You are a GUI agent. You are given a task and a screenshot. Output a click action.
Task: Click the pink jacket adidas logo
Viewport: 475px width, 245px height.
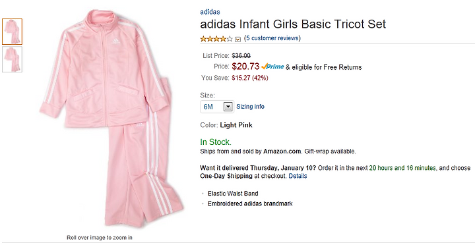115,41
